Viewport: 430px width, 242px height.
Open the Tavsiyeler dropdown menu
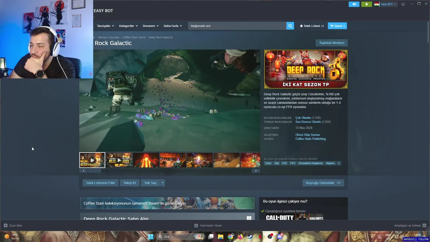tap(105, 26)
